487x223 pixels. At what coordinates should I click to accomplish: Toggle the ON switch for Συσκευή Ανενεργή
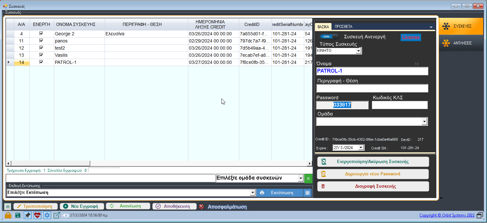click(x=329, y=37)
